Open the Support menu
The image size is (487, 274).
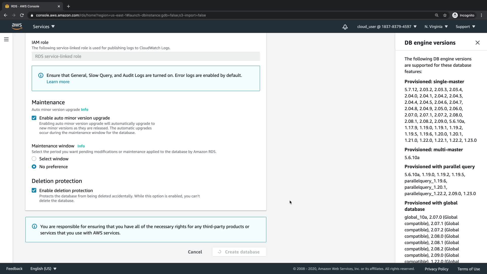coord(465,27)
